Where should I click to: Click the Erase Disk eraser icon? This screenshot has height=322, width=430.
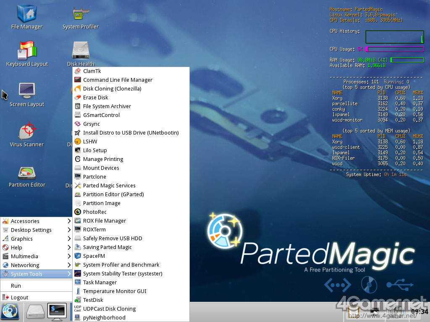point(78,97)
